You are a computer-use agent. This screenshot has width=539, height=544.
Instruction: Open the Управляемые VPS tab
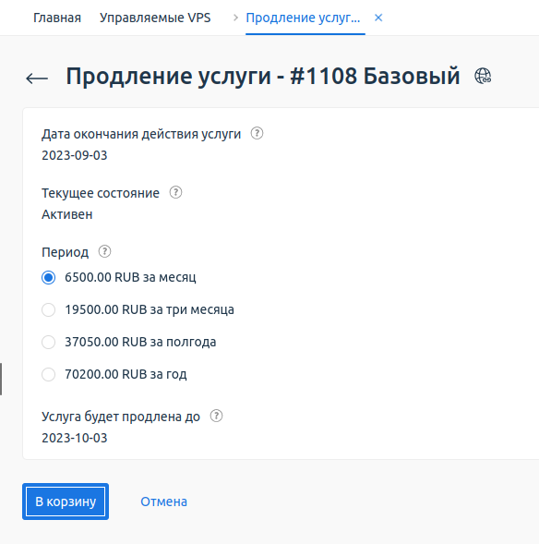point(155,18)
